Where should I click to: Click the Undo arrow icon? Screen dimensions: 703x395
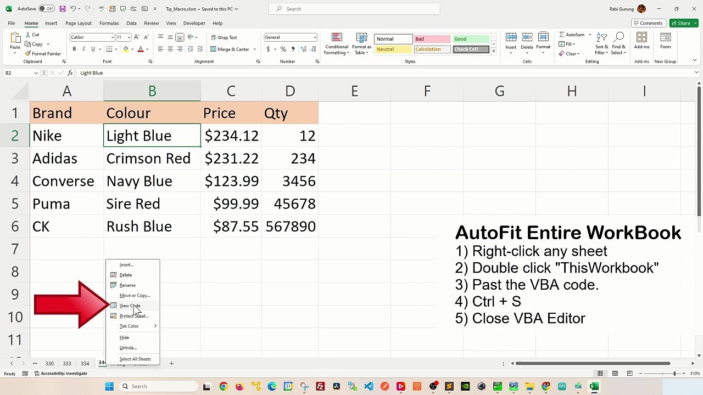72,9
